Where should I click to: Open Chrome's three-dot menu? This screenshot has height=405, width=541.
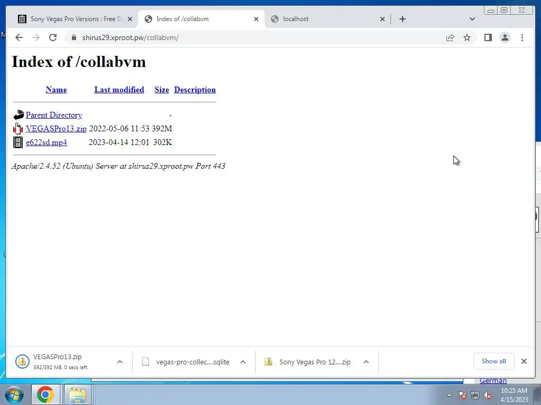[522, 37]
